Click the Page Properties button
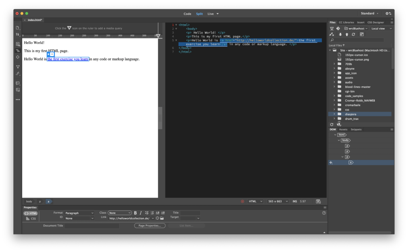408x252 pixels. click(150, 226)
